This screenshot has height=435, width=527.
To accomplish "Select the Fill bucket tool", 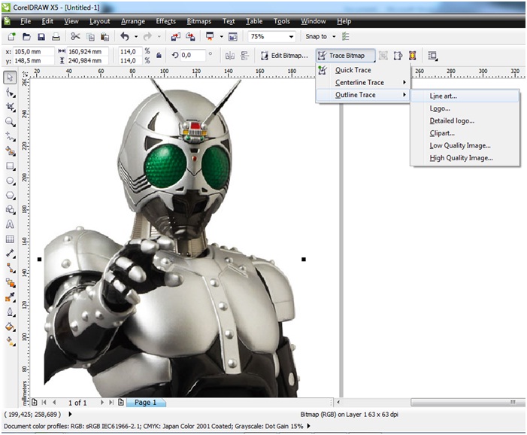I will click(10, 327).
